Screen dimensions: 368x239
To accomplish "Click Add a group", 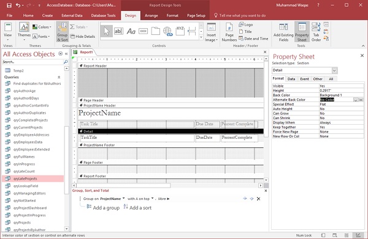I will click(103, 207).
